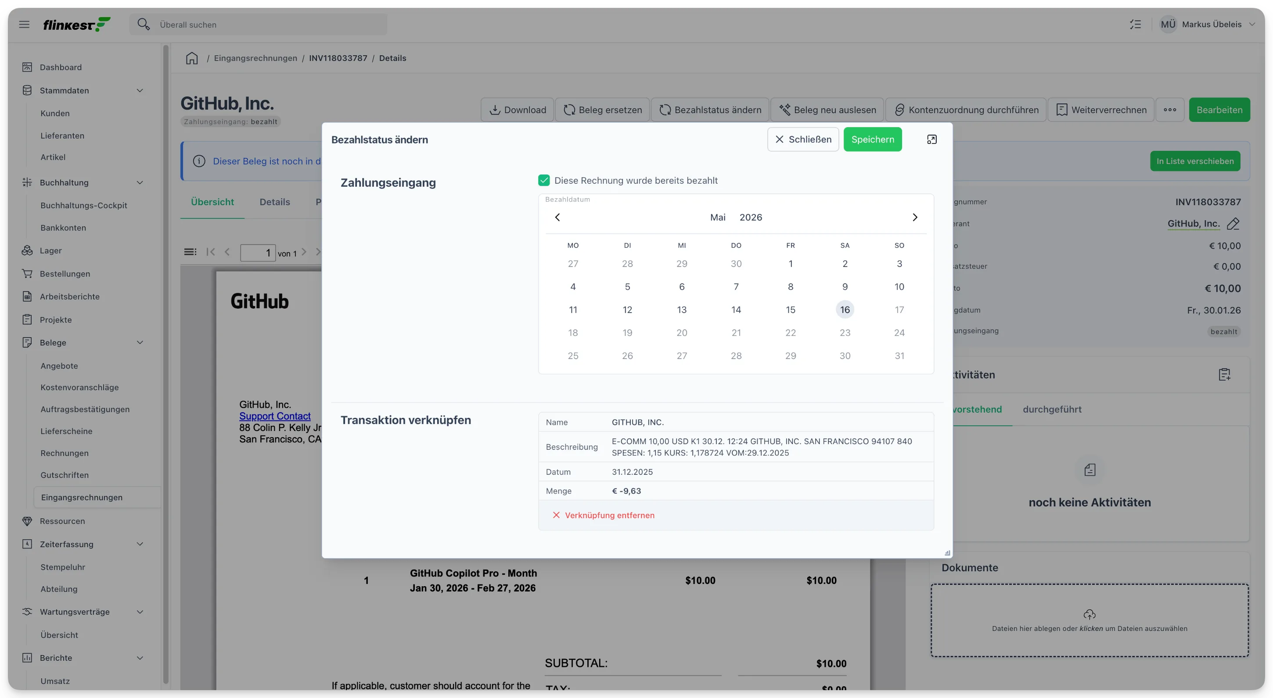
Task: Click the edit pencil next to GitHub, Inc.
Action: point(1233,224)
